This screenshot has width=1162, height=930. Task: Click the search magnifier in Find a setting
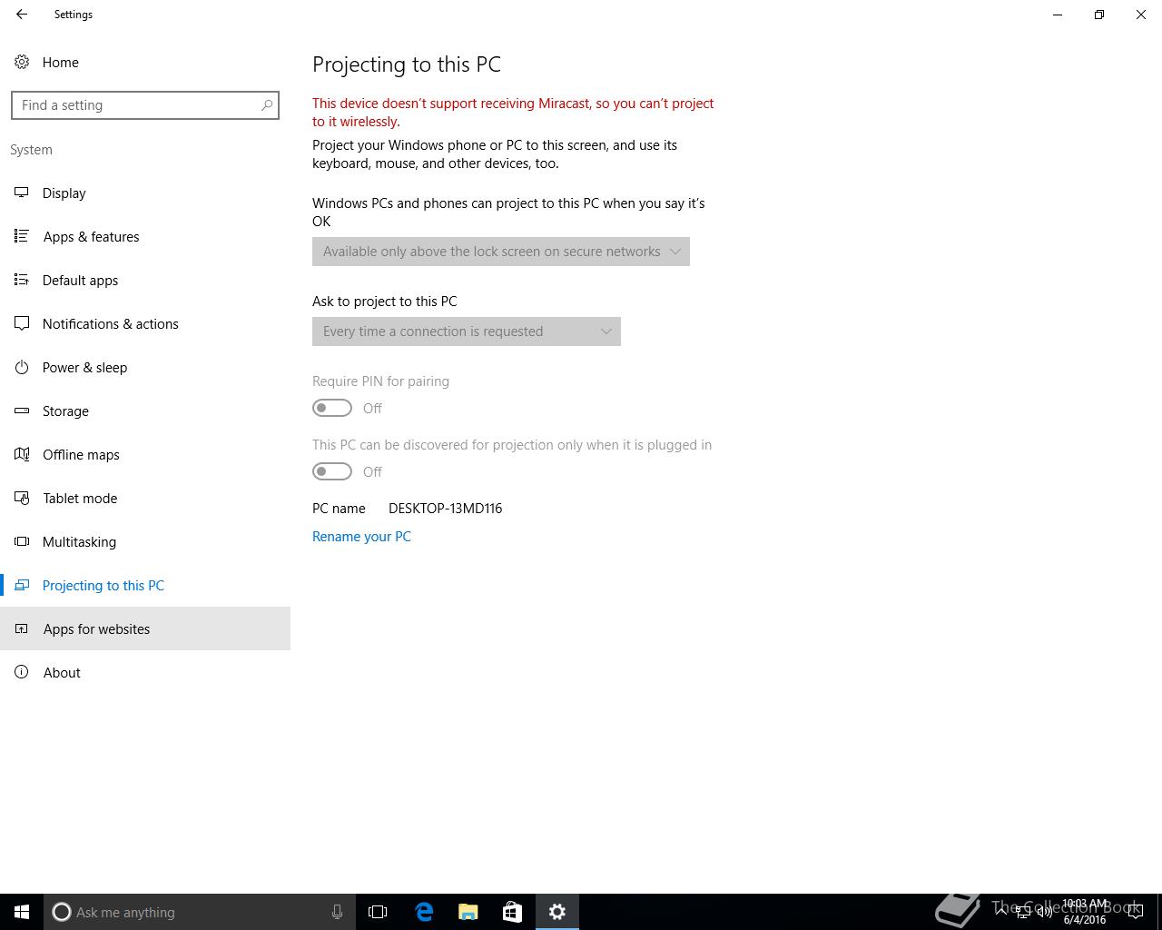click(x=267, y=105)
